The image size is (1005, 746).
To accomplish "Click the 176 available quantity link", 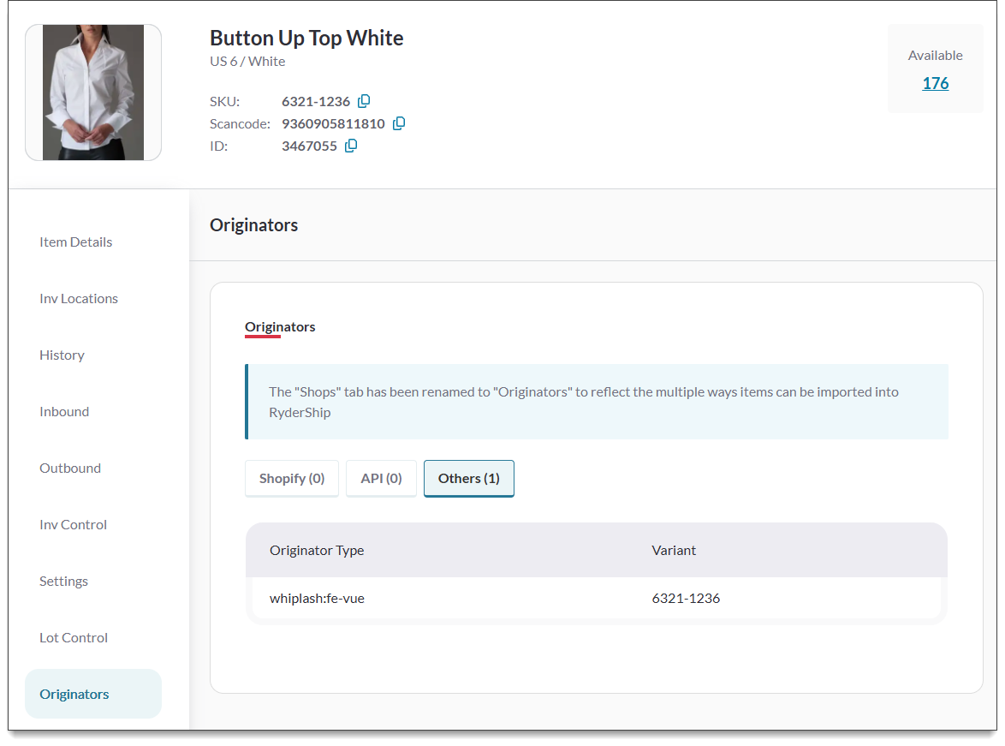I will click(x=935, y=83).
